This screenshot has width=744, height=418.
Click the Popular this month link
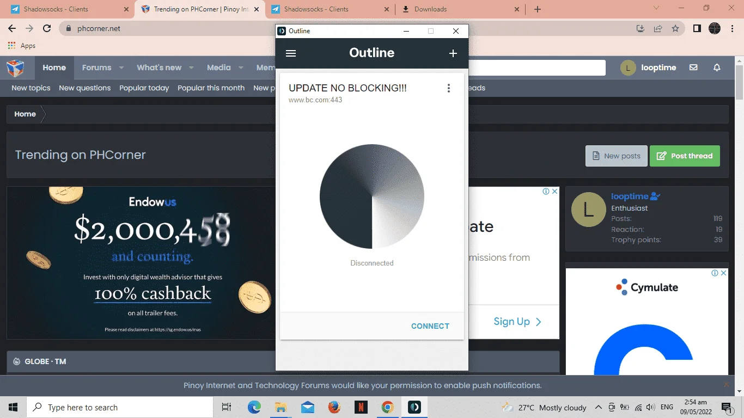coord(211,88)
